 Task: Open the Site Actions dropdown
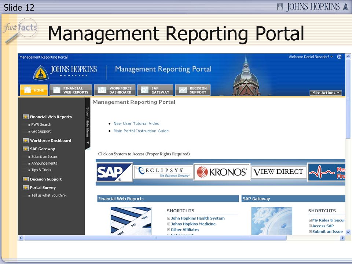[326, 93]
